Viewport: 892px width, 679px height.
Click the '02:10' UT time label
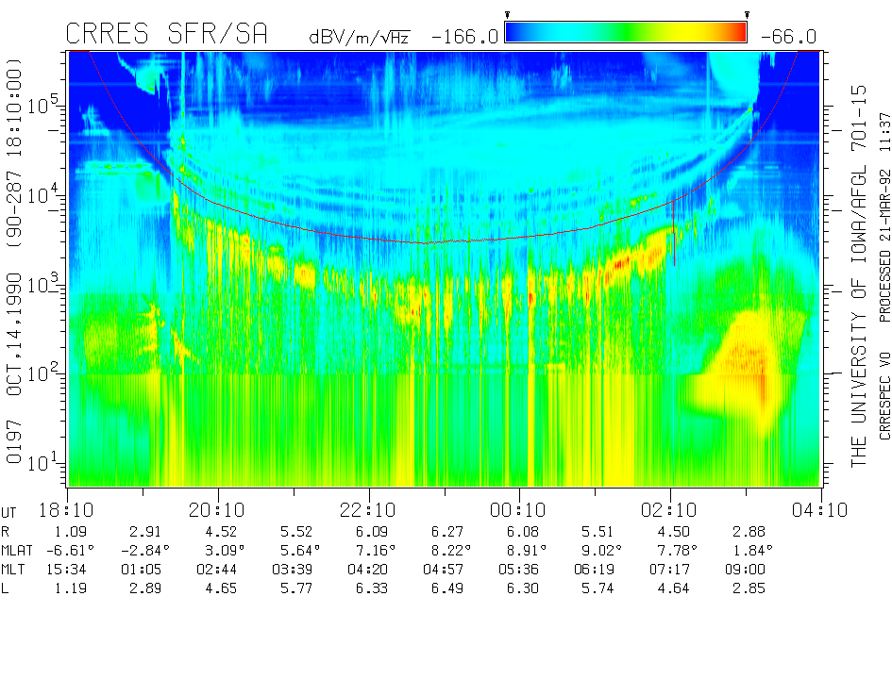pyautogui.click(x=668, y=510)
